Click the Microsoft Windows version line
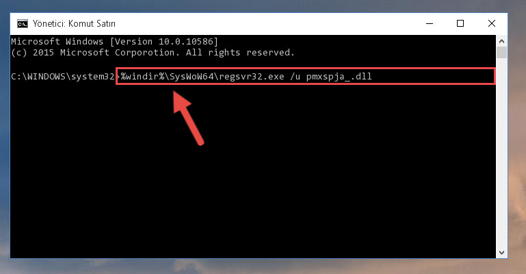The height and width of the screenshot is (274, 526). (x=114, y=42)
